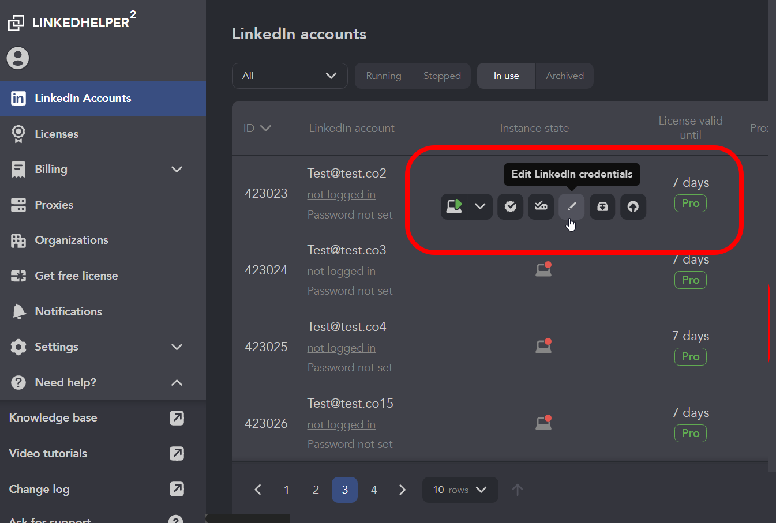The image size is (776, 523).
Task: Select the account ID 423026 cell
Action: (x=266, y=423)
